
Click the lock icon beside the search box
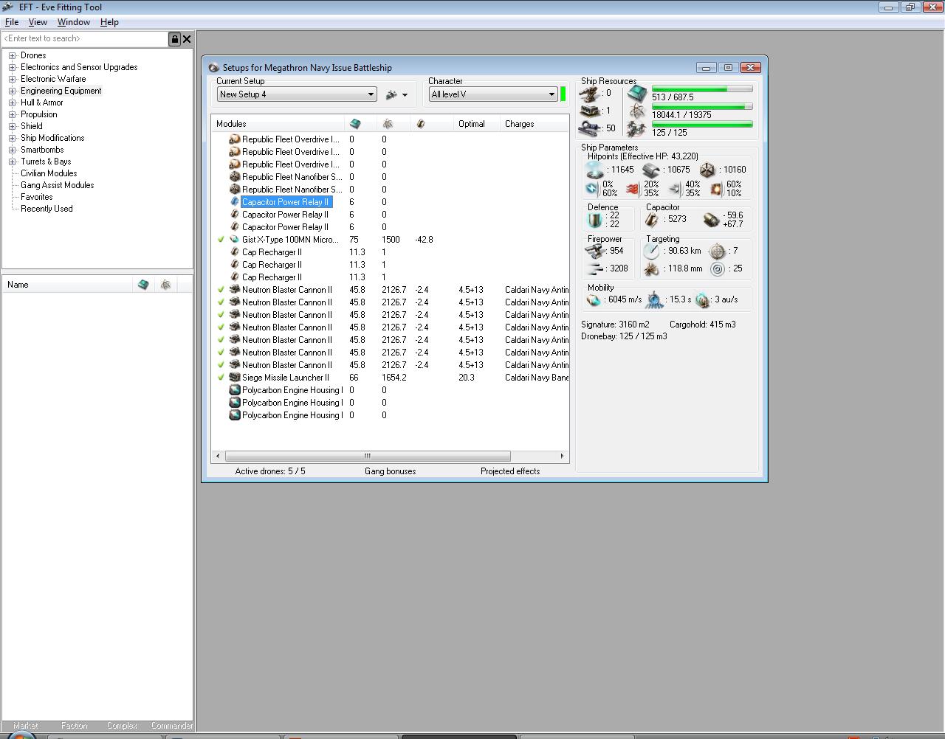click(175, 39)
